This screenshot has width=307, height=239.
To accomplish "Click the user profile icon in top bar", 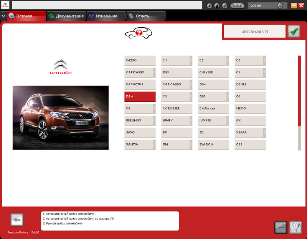I will [217, 6].
